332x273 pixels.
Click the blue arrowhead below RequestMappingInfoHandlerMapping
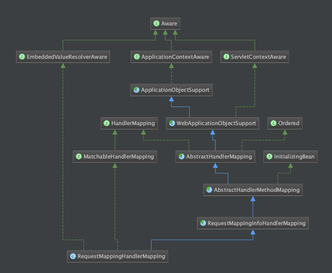click(x=253, y=232)
